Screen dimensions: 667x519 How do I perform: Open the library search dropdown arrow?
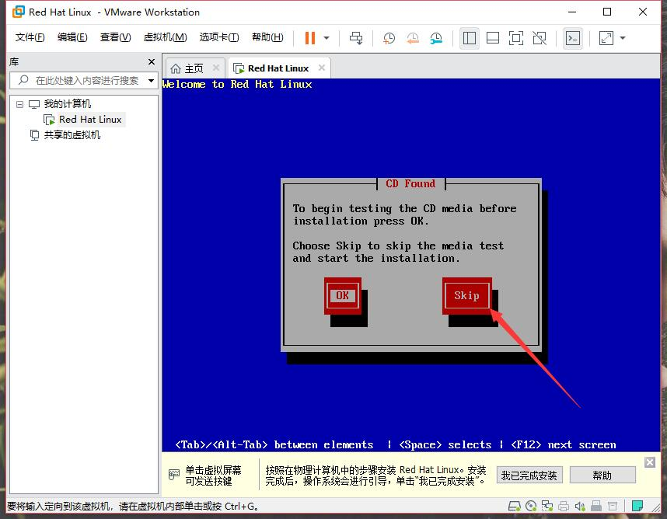[151, 80]
